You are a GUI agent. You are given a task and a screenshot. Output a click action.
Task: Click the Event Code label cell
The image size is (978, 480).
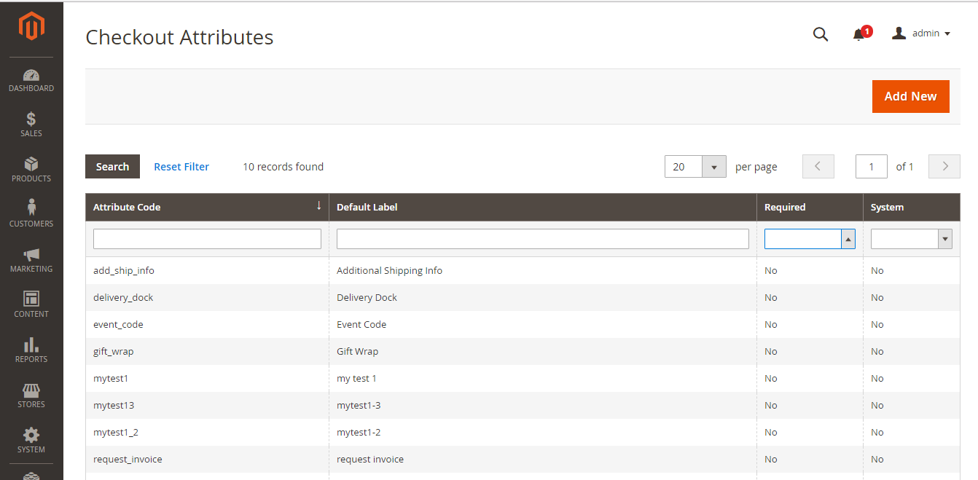(542, 324)
